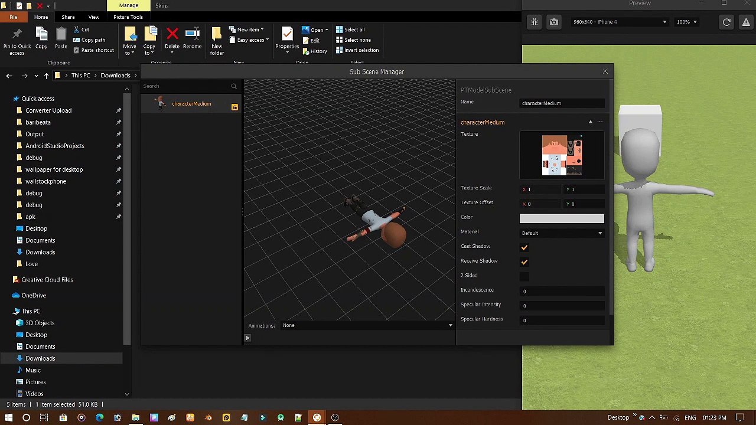
Task: Go up one folder level in Explorer
Action: (46, 76)
